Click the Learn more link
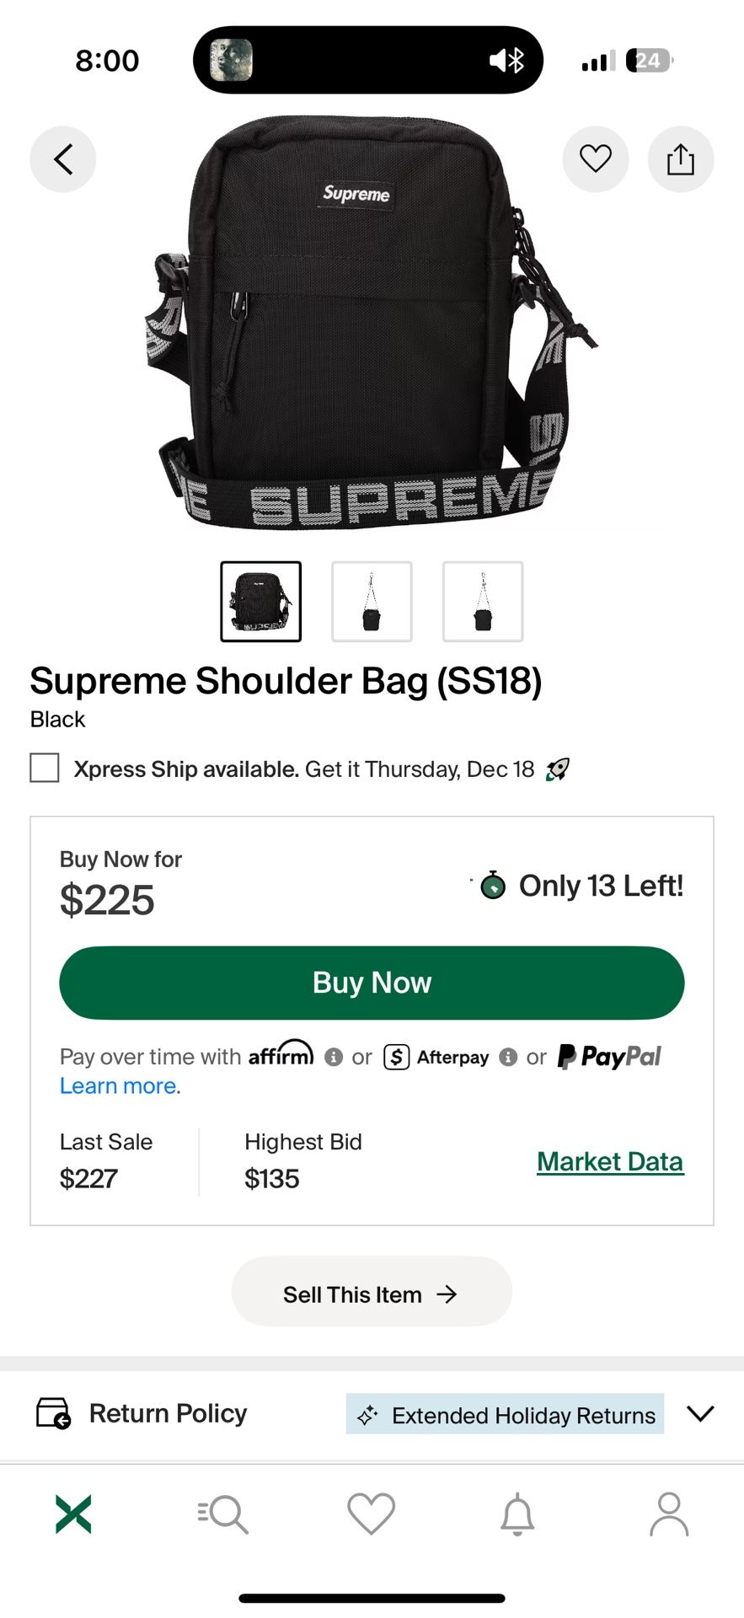744x1618 pixels. tap(120, 1085)
